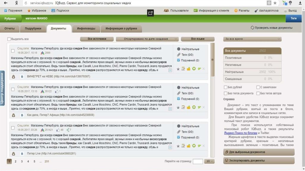
Task: Click the orange assignment icon on the second document
Action: (x=189, y=108)
